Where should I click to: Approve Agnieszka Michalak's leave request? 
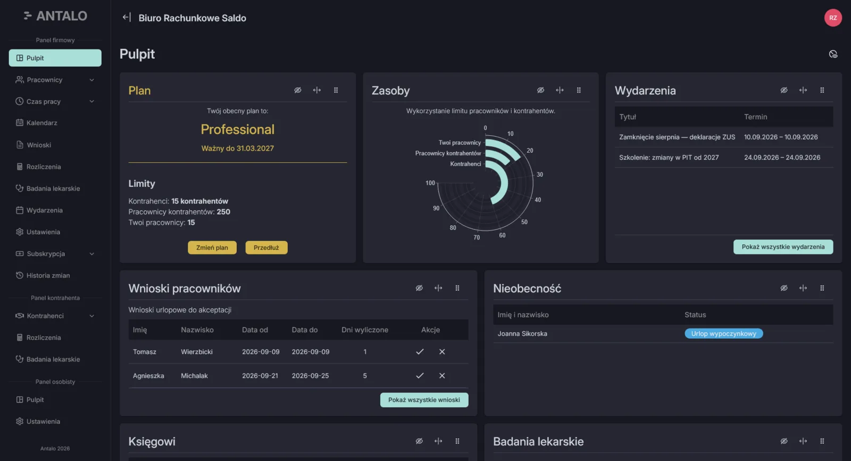coord(420,376)
